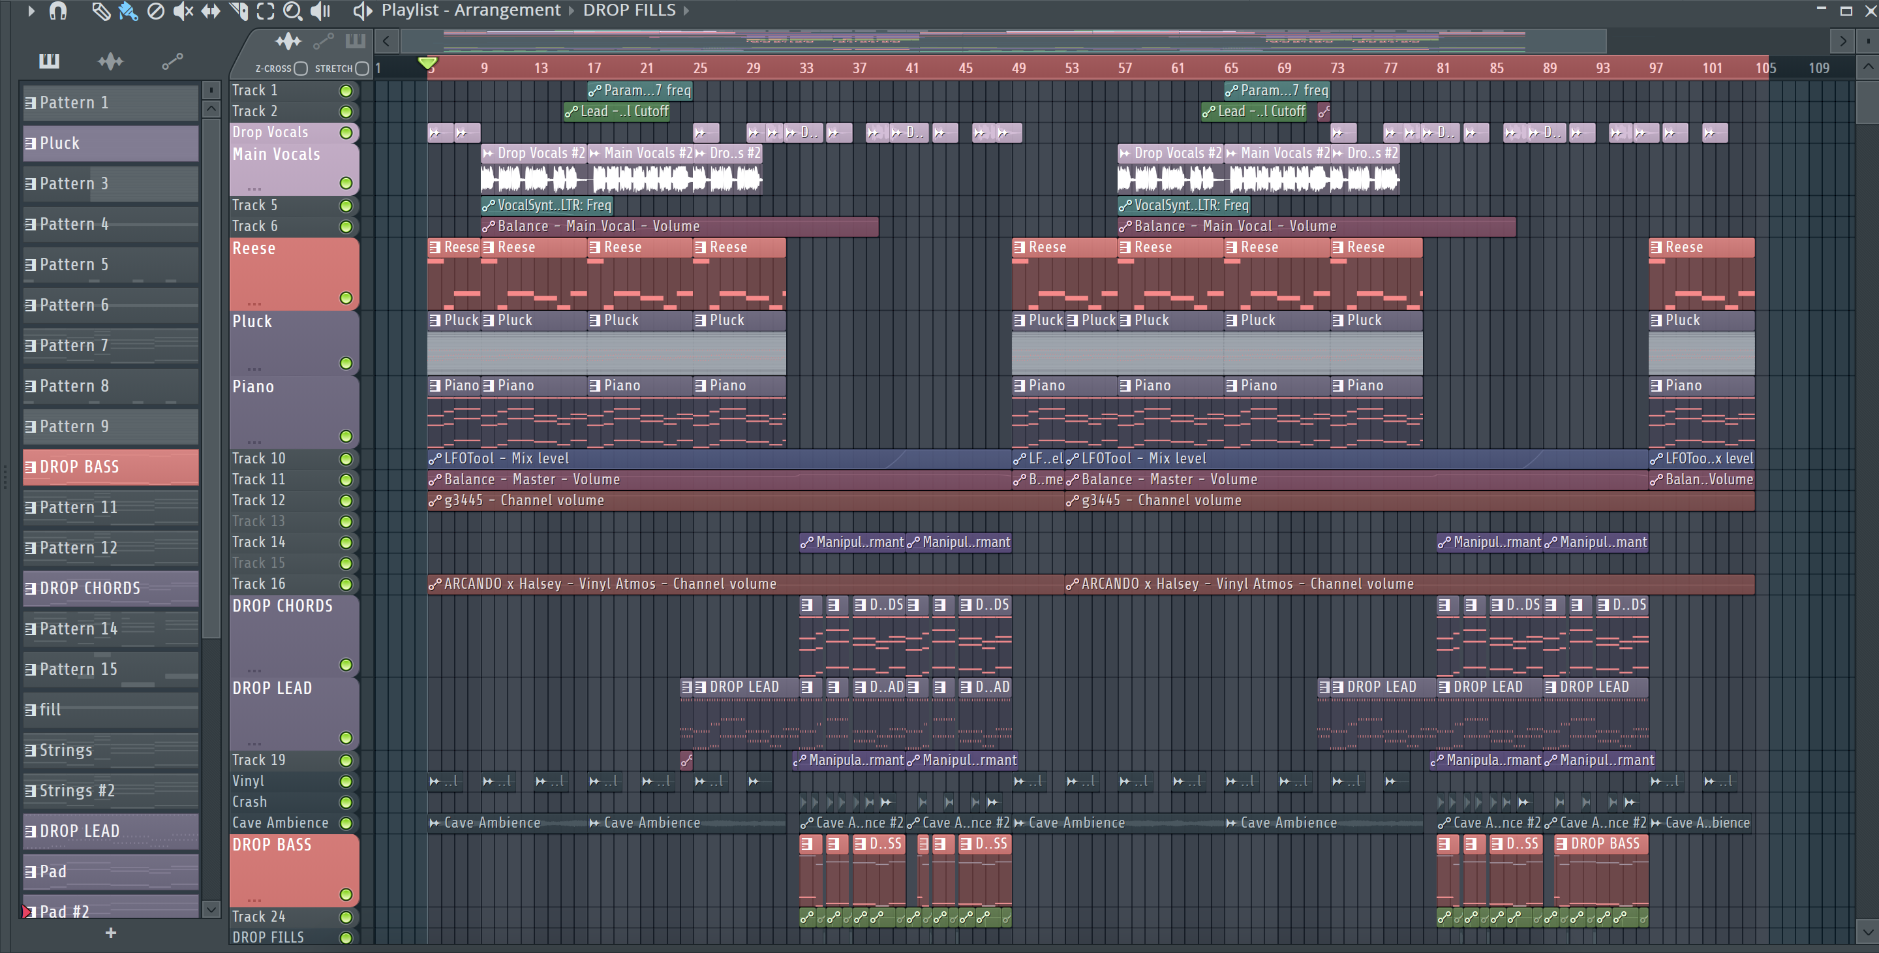1879x953 pixels.
Task: Mute the Vinyl track
Action: [x=346, y=781]
